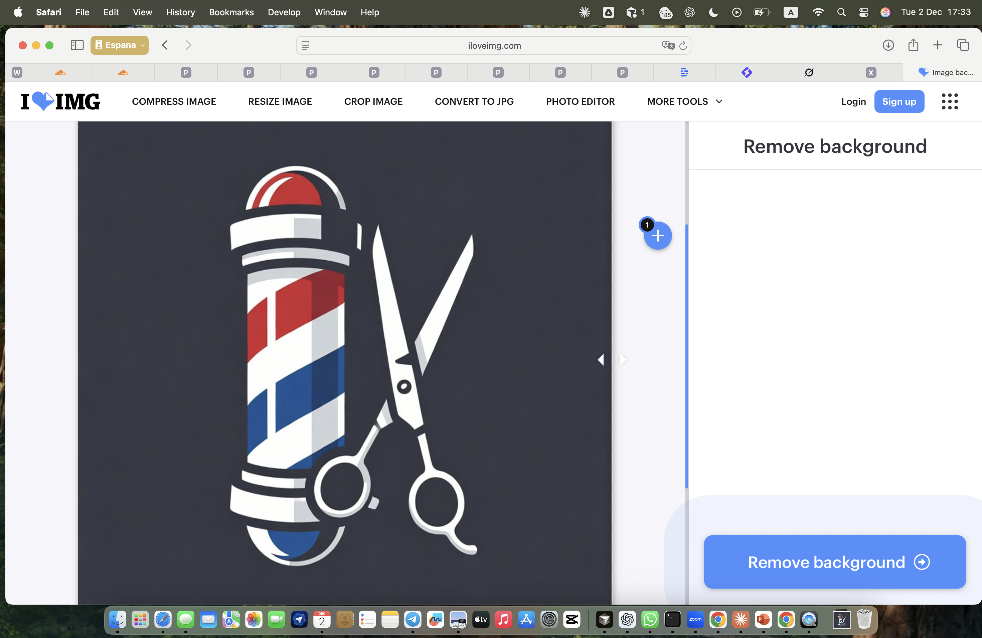Viewport: 982px width, 638px height.
Task: Switch to the Image background tab
Action: 947,72
